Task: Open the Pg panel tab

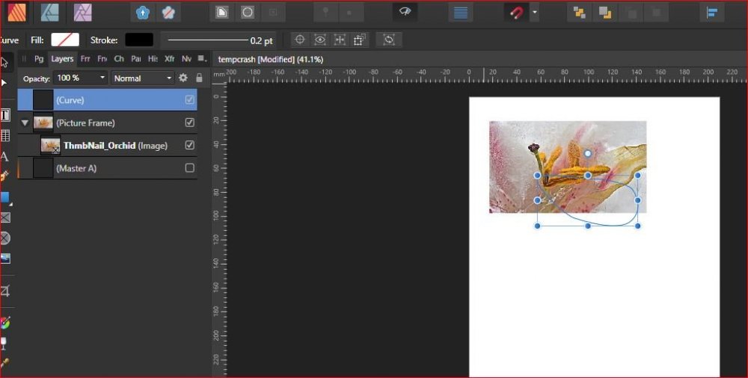Action: click(39, 58)
